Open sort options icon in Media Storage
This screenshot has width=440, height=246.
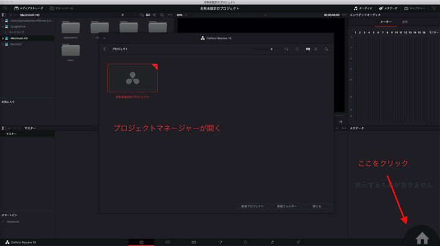(x=142, y=15)
